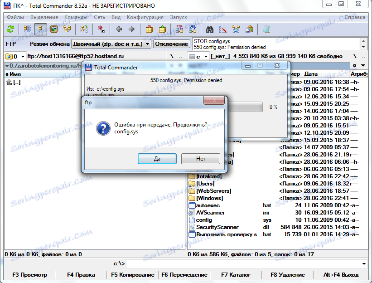Select the [totalcmd] folder row

tap(278, 176)
